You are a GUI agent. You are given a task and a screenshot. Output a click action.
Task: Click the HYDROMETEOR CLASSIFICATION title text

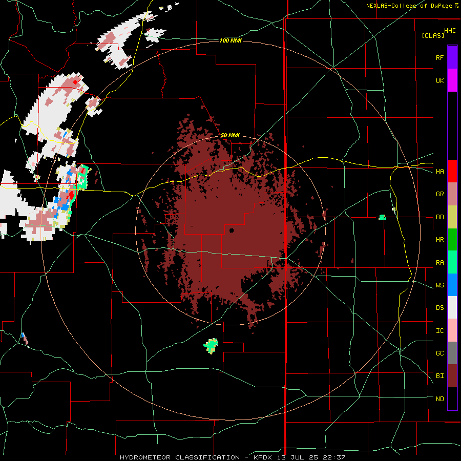tap(180, 457)
